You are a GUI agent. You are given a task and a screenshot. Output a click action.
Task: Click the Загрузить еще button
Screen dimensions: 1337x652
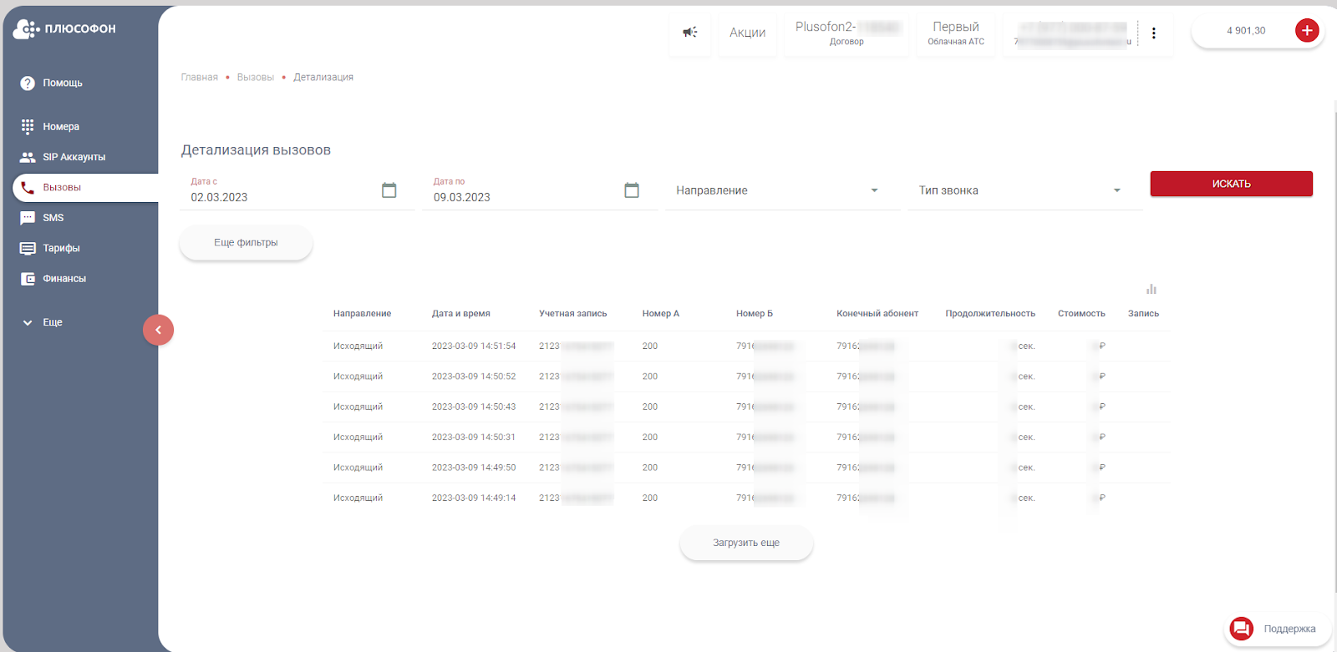click(745, 543)
